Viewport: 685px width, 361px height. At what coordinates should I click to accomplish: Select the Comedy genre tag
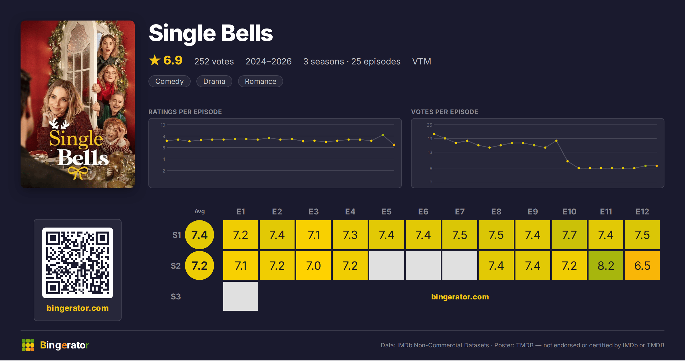pyautogui.click(x=170, y=81)
